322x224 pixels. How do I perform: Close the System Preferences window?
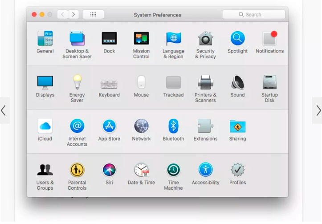click(x=34, y=14)
